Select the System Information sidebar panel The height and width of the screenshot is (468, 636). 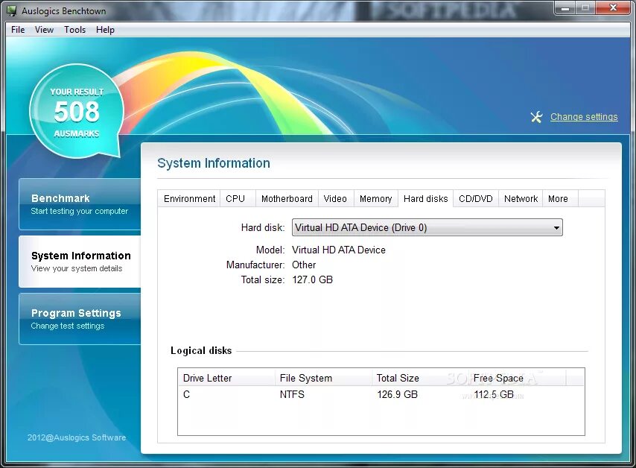click(80, 262)
